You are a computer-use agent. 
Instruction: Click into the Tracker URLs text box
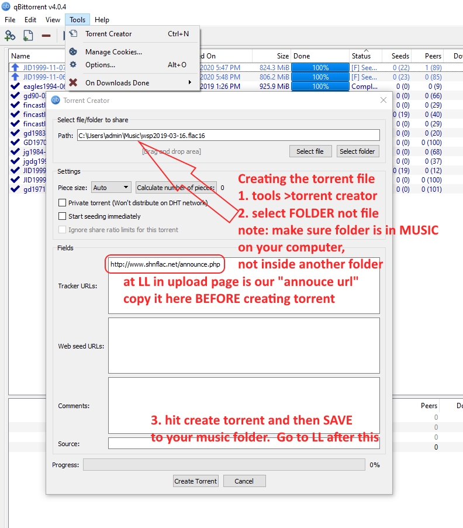click(244, 285)
